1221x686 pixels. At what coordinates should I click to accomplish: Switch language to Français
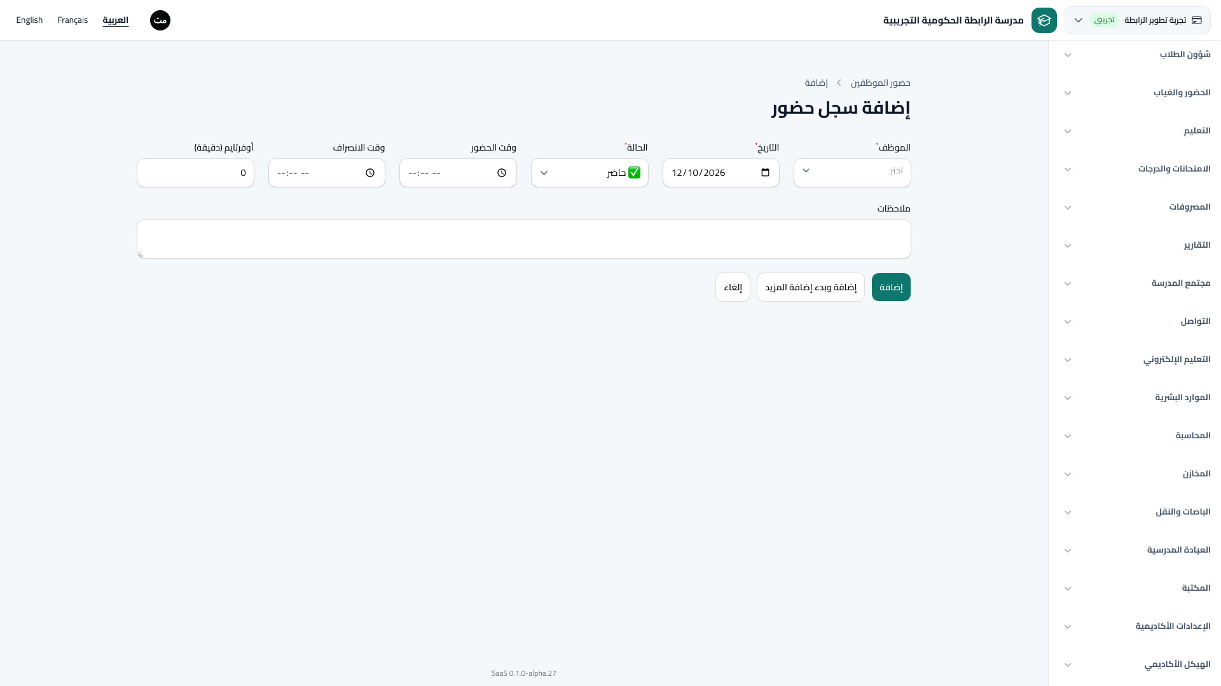(x=72, y=20)
